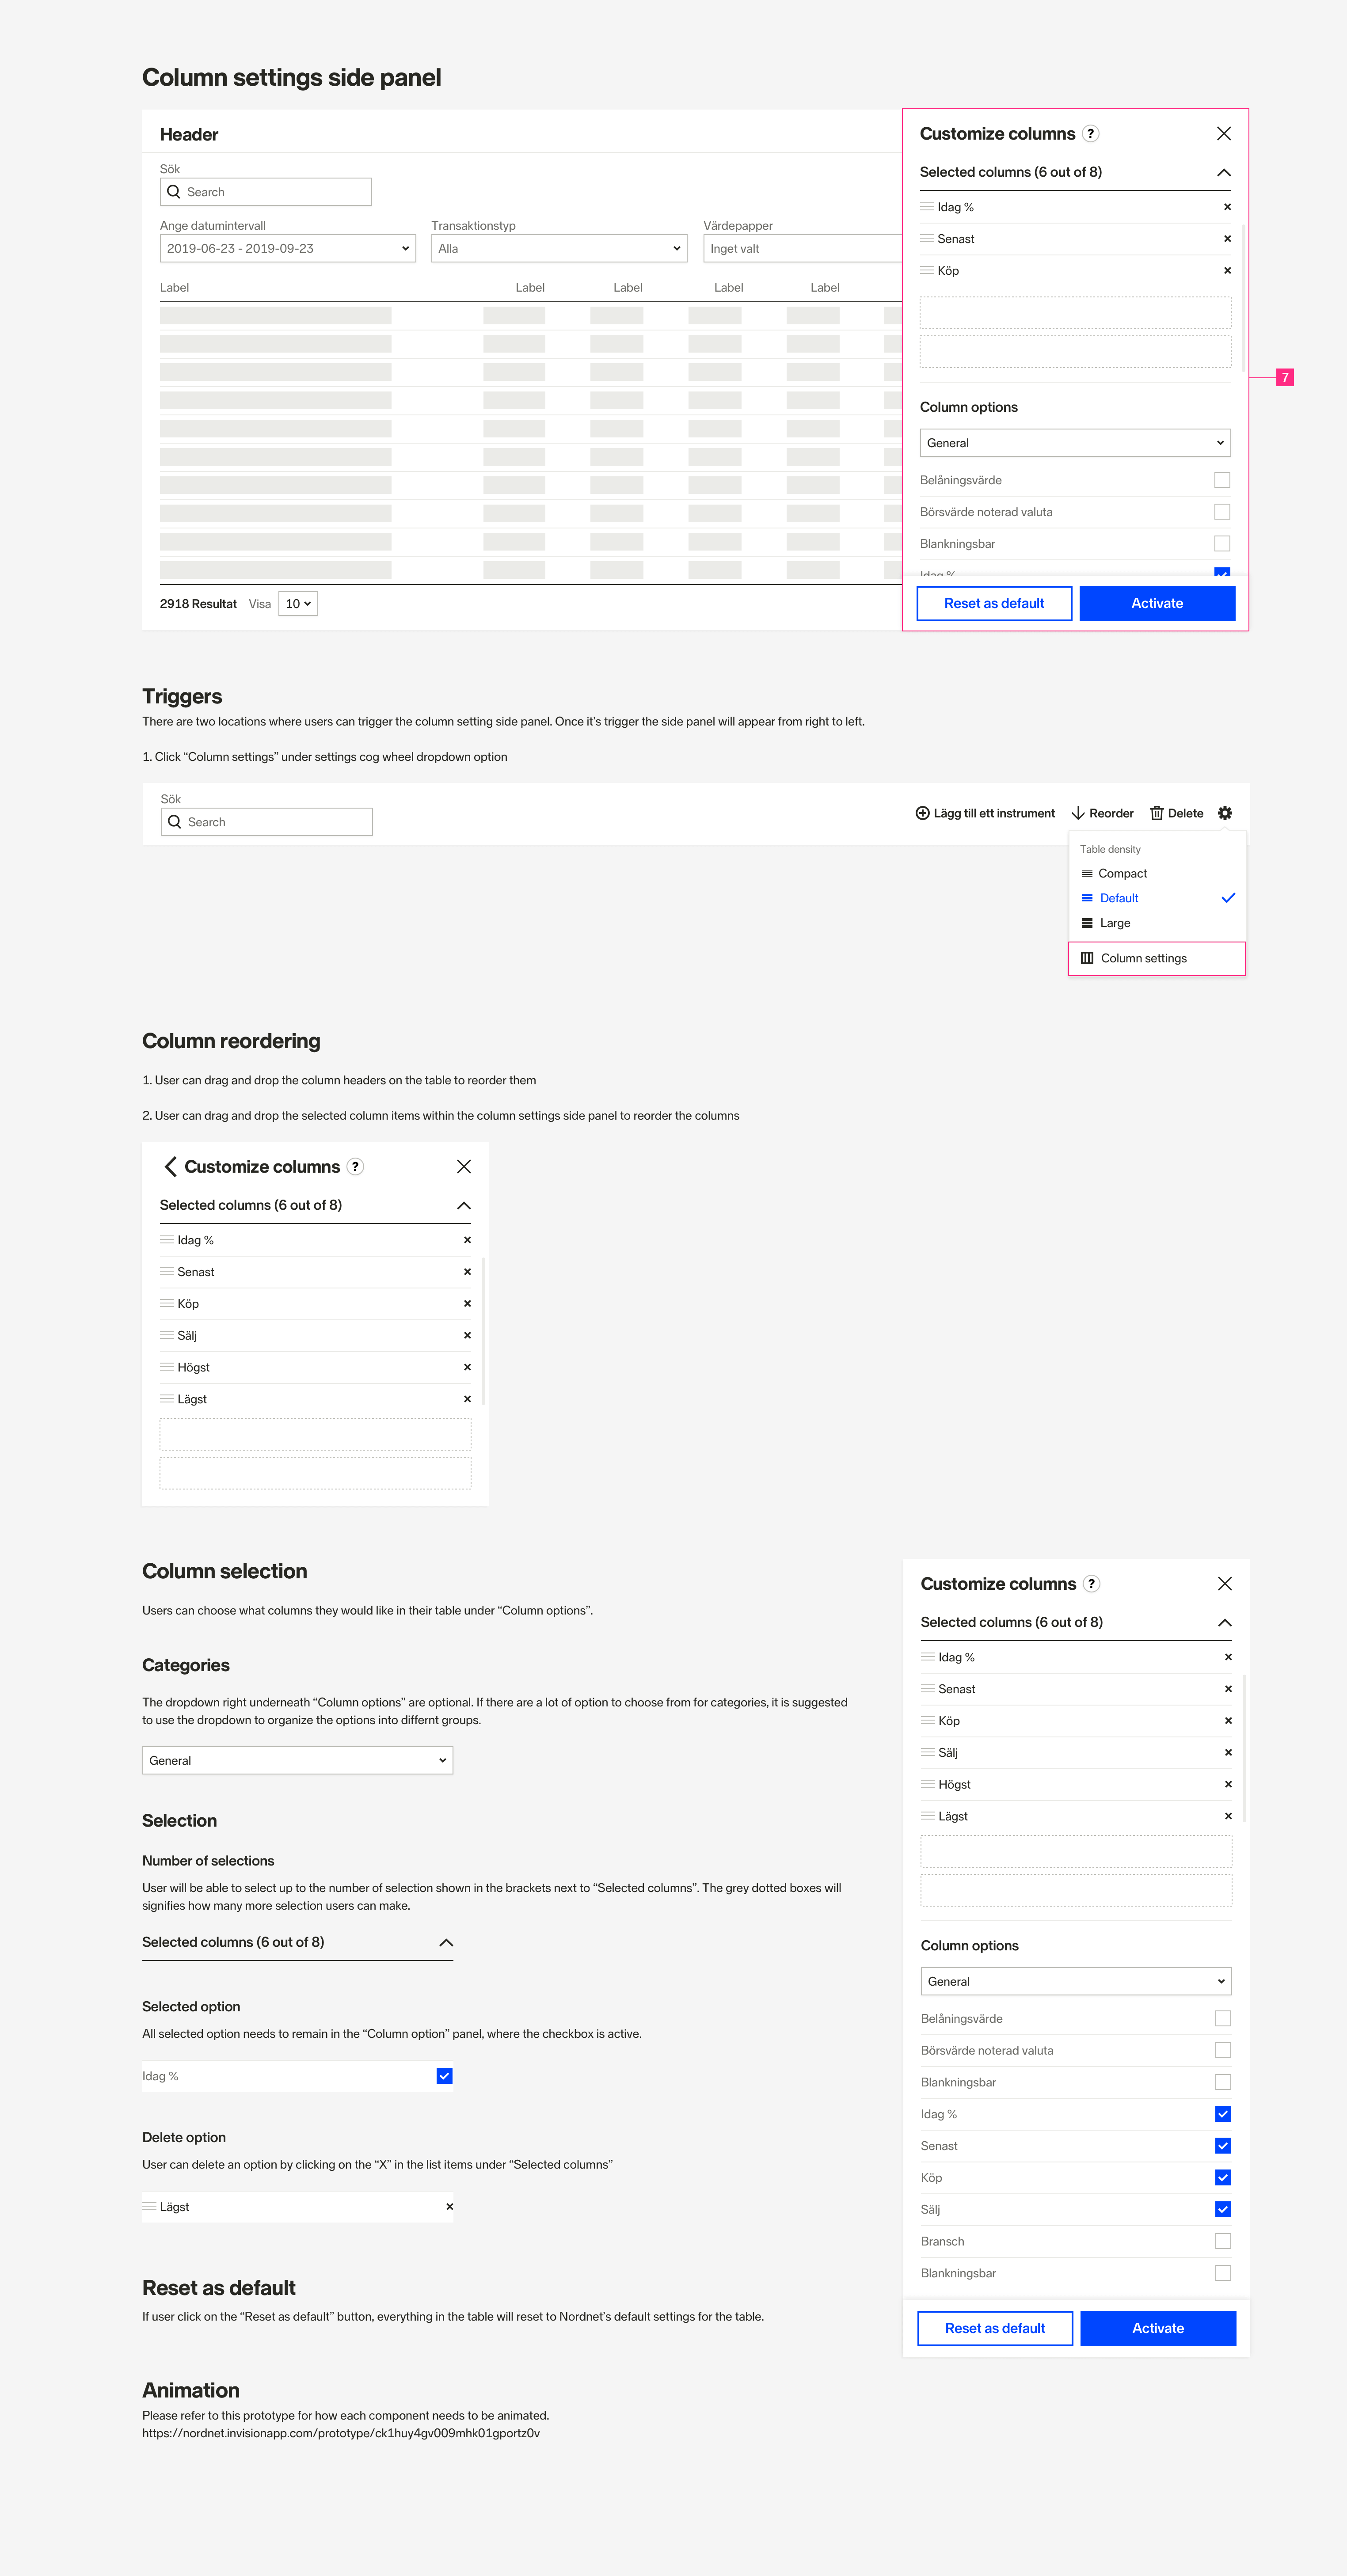The image size is (1347, 2576).
Task: Close the reordering Customize columns panel
Action: pos(463,1167)
